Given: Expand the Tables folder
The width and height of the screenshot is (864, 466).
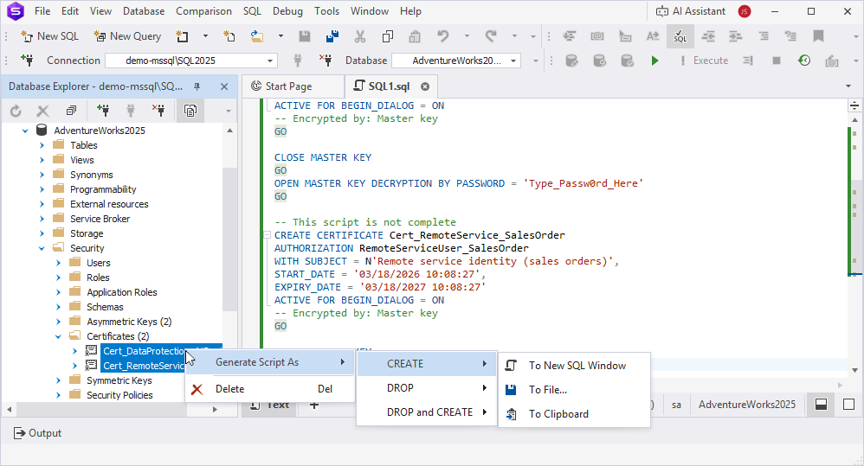Looking at the screenshot, I should click(x=42, y=145).
